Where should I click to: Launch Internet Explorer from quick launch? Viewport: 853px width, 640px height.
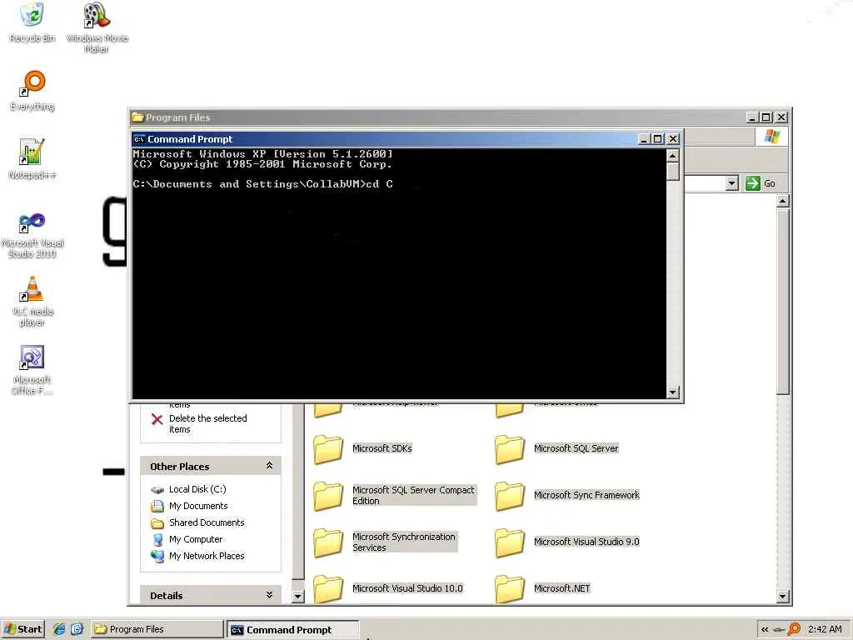point(59,629)
